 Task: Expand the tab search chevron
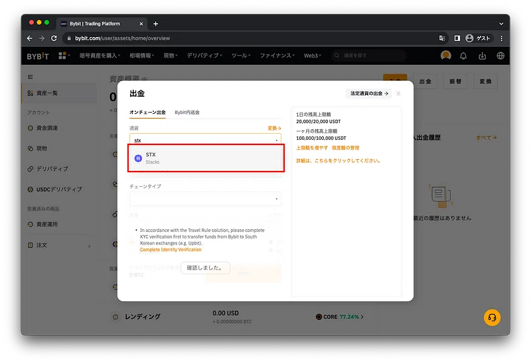501,24
